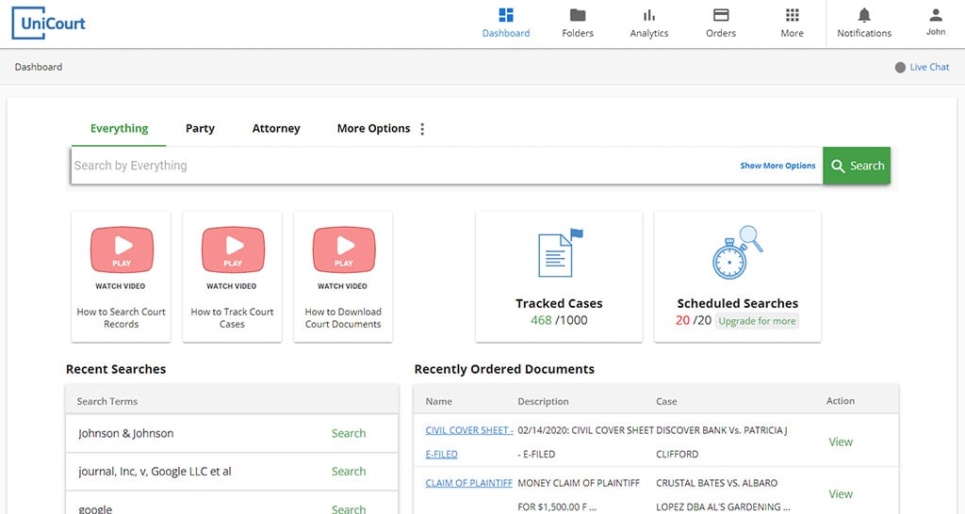Open the Scheduled Searches stopwatch card
This screenshot has width=965, height=514.
(737, 276)
